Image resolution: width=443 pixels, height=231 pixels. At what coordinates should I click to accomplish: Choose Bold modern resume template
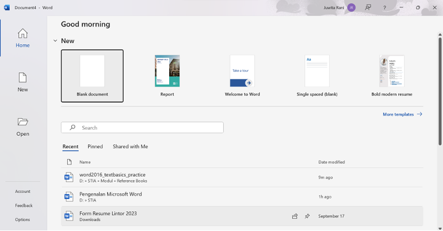(x=392, y=76)
